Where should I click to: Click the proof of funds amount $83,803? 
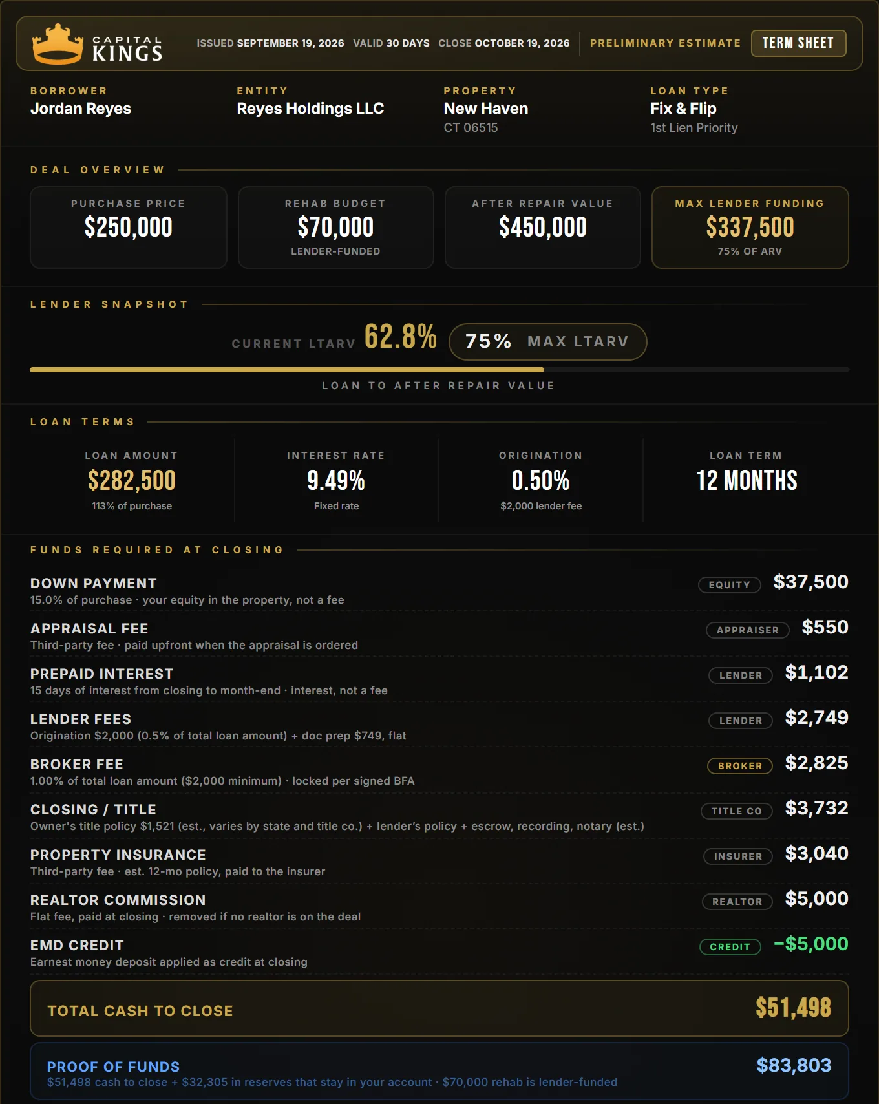794,1065
